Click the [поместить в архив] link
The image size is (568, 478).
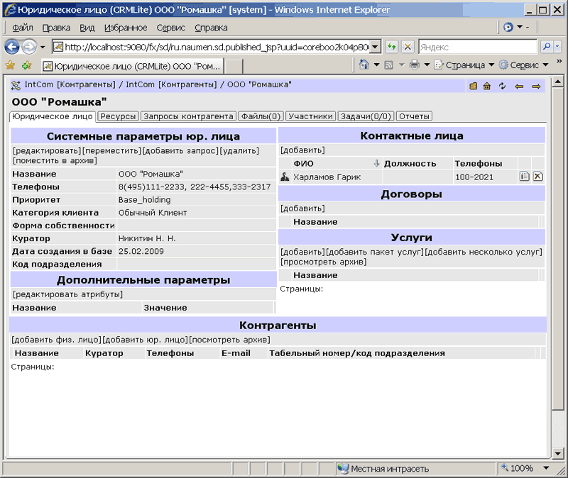tap(55, 160)
